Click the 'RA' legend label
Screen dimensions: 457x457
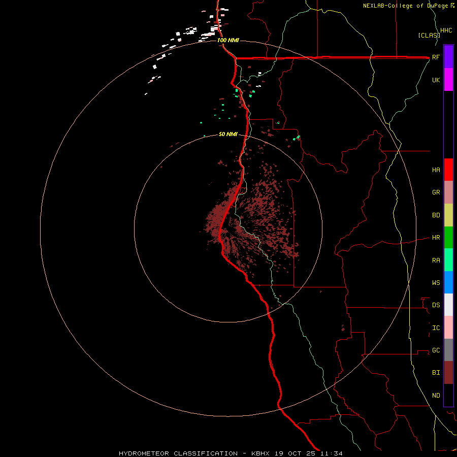(x=436, y=260)
